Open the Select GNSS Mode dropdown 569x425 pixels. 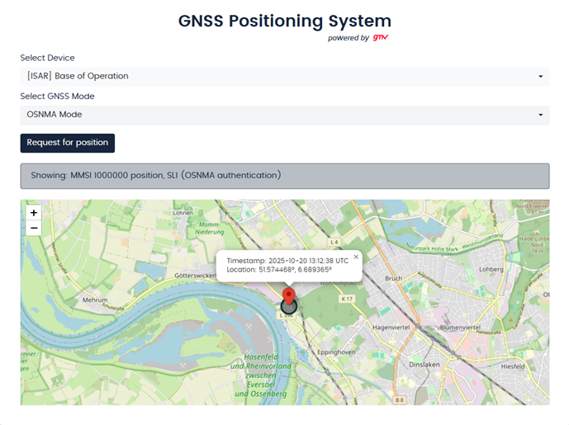[x=284, y=115]
